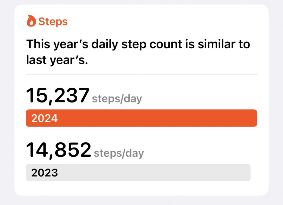Image resolution: width=283 pixels, height=205 pixels.
Task: Tap the 15,237 daily step value
Action: tap(58, 95)
